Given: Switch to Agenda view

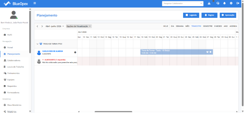Looking at the screenshot, I should pos(233,26).
